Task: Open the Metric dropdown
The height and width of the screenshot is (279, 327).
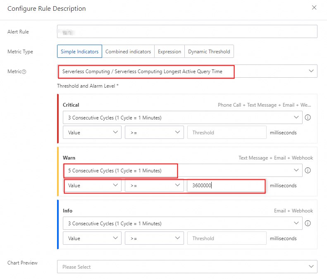Action: tap(187, 71)
